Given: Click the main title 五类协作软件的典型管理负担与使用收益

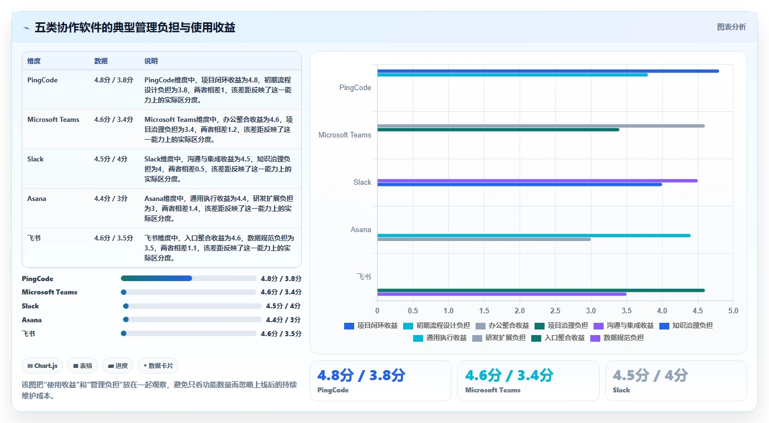Looking at the screenshot, I should coord(135,28).
